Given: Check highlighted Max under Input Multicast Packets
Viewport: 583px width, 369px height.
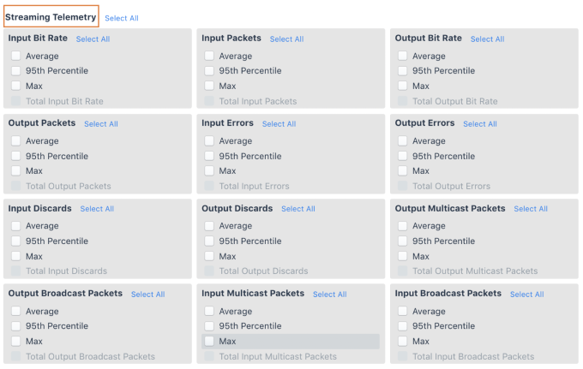Looking at the screenshot, I should pyautogui.click(x=209, y=341).
